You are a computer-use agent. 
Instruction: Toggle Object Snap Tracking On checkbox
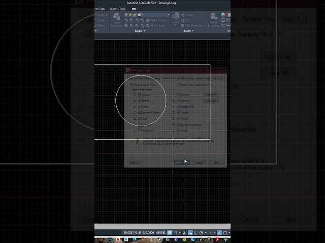coord(178,85)
